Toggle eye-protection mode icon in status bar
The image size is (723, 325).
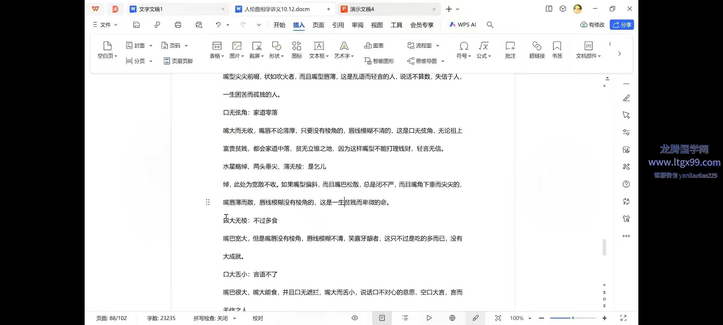(x=355, y=318)
